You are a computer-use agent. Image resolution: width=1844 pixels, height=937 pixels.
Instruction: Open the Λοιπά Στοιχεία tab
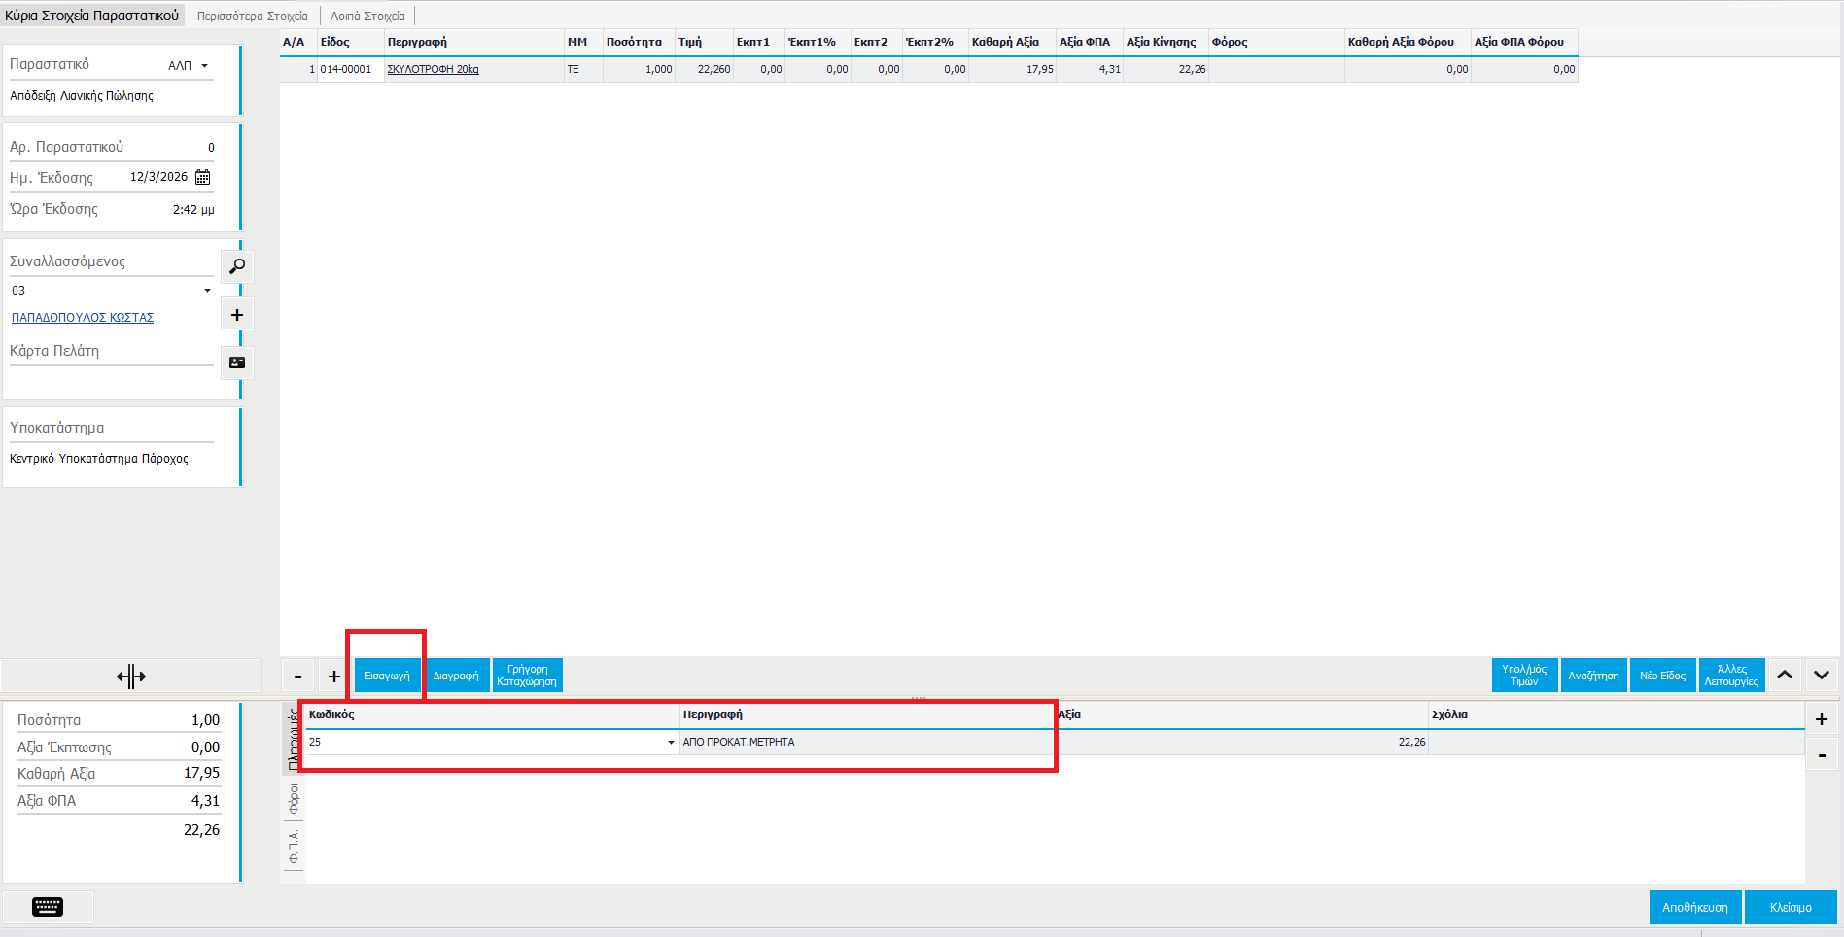point(367,17)
